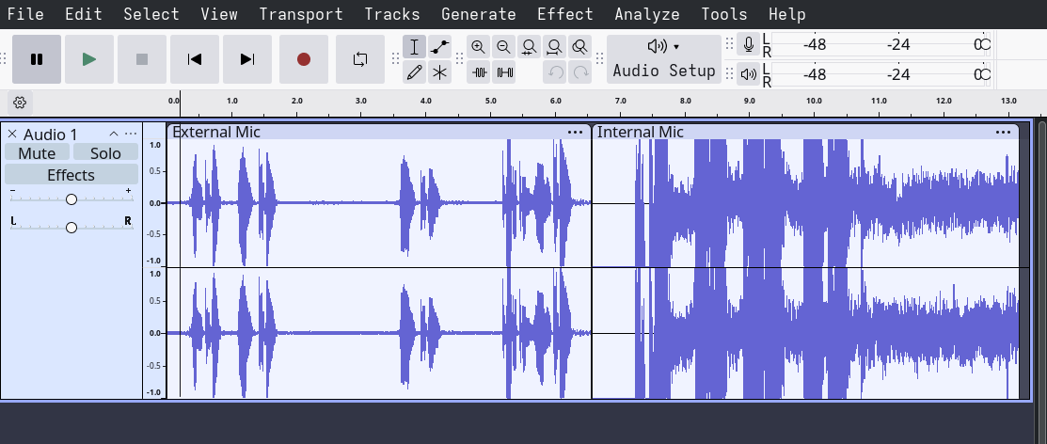This screenshot has width=1047, height=444.
Task: Open Effects for Audio 1 track
Action: [71, 175]
